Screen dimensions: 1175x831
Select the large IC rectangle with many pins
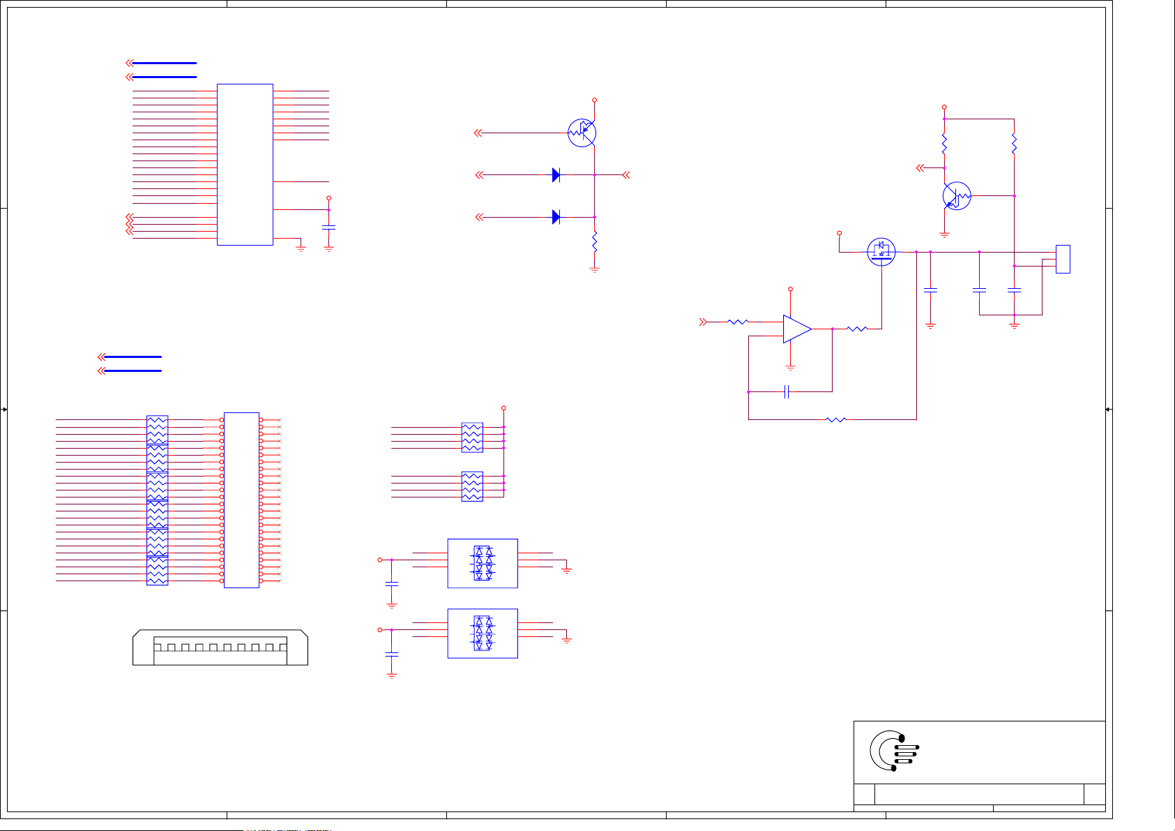(245, 165)
